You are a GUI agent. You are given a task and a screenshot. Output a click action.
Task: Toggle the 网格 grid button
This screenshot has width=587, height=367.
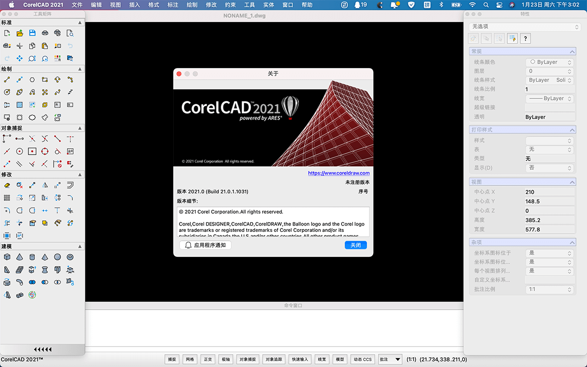click(190, 359)
